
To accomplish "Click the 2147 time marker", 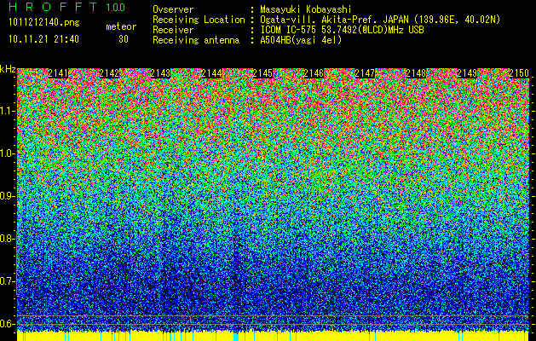I will 365,73.
